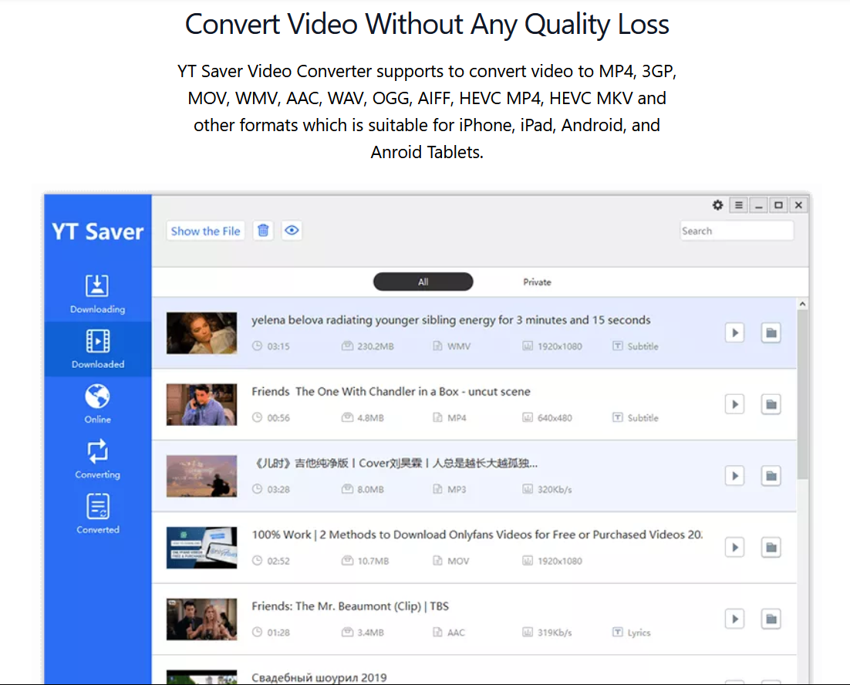Switch to the Private tab
This screenshot has height=685, width=850.
point(537,282)
